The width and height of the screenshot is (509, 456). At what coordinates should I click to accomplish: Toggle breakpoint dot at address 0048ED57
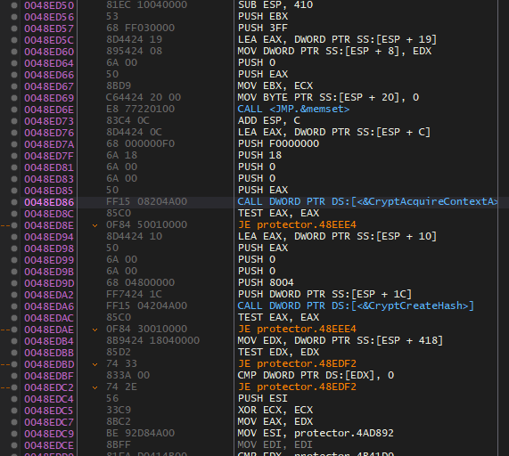pos(14,28)
